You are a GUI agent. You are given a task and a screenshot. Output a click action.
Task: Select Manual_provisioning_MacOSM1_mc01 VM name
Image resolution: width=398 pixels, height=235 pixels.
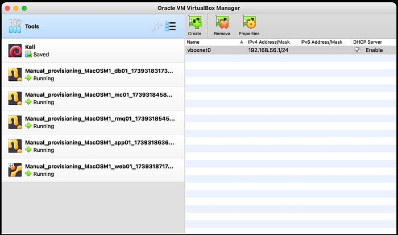click(98, 95)
